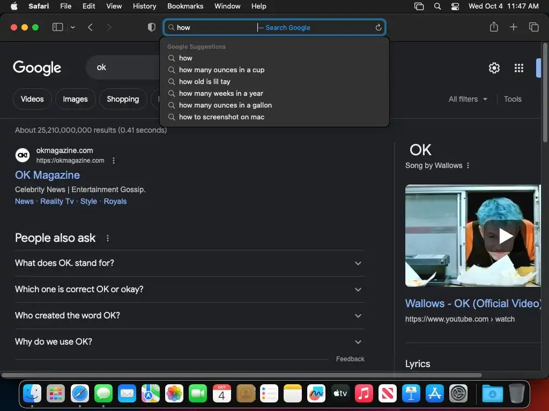
Task: Open the Style sitelink
Action: point(88,201)
